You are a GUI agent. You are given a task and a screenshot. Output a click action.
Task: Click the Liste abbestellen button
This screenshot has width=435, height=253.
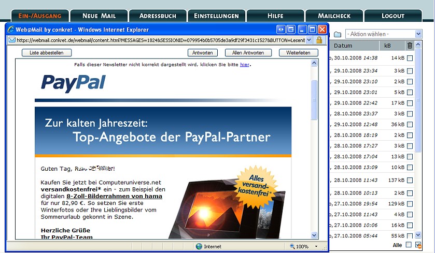pyautogui.click(x=47, y=53)
